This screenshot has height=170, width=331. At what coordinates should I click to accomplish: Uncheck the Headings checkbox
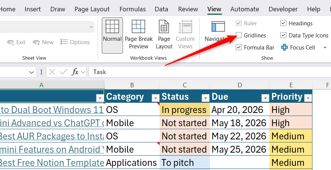(283, 23)
